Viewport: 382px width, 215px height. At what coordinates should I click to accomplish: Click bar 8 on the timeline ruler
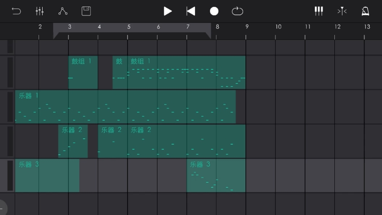pyautogui.click(x=217, y=27)
